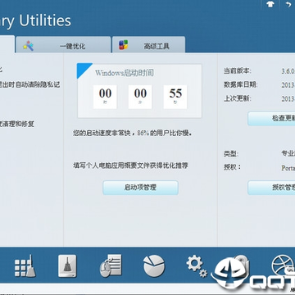Click the 启动项管理 button

(x=140, y=188)
